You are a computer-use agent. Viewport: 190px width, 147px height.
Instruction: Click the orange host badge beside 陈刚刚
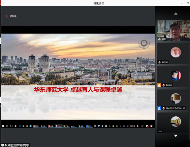pyautogui.click(x=159, y=85)
